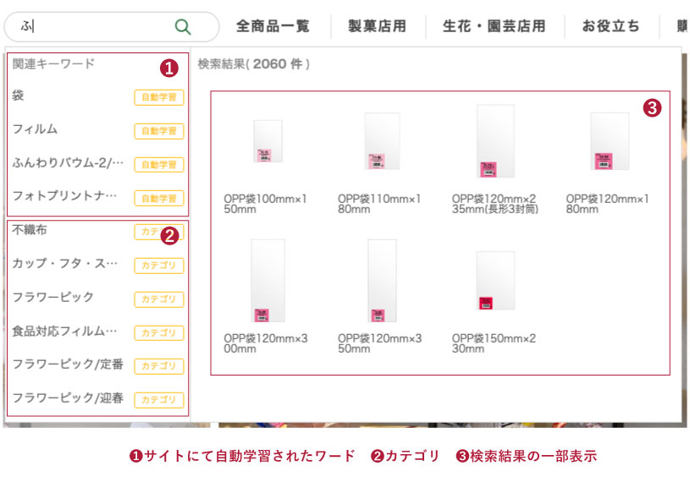Select the フラワーピック/迎春 category

[x=68, y=398]
